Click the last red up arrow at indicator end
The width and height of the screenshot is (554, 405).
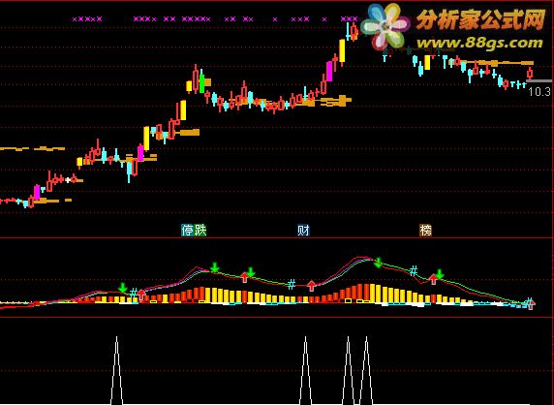point(531,304)
